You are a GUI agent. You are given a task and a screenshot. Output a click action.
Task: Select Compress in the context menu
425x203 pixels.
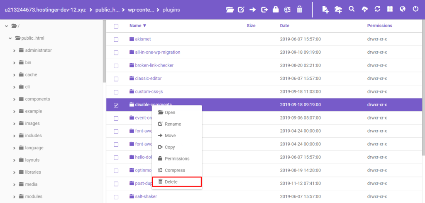pos(174,170)
